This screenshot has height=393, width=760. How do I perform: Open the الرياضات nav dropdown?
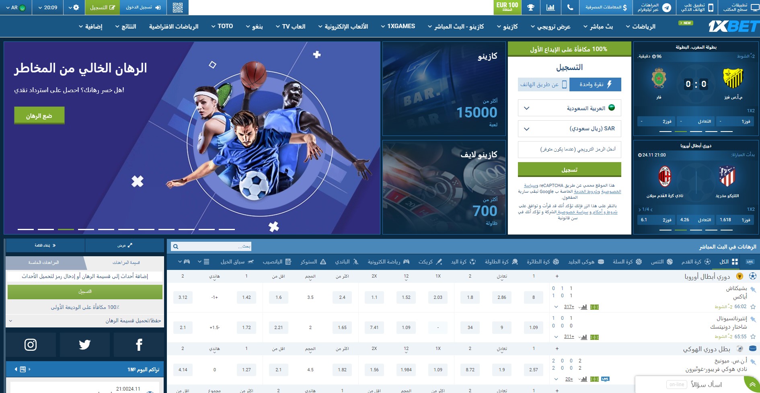[x=640, y=27]
